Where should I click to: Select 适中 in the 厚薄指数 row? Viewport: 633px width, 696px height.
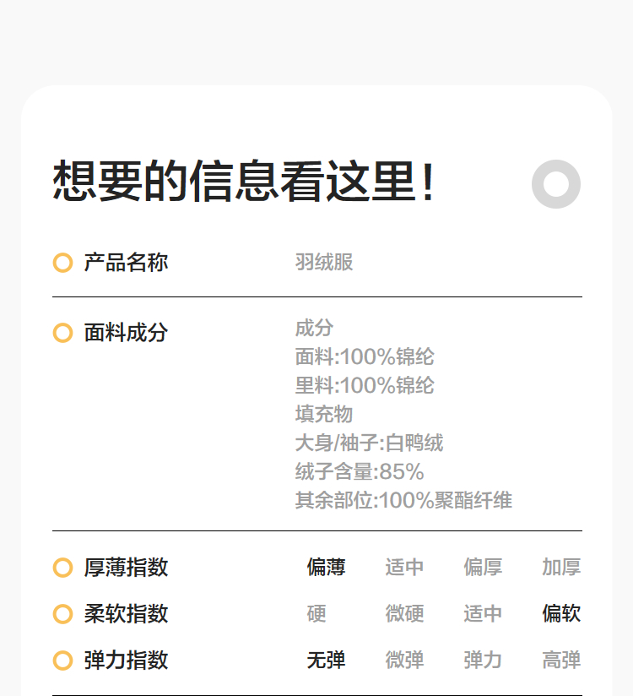point(404,568)
